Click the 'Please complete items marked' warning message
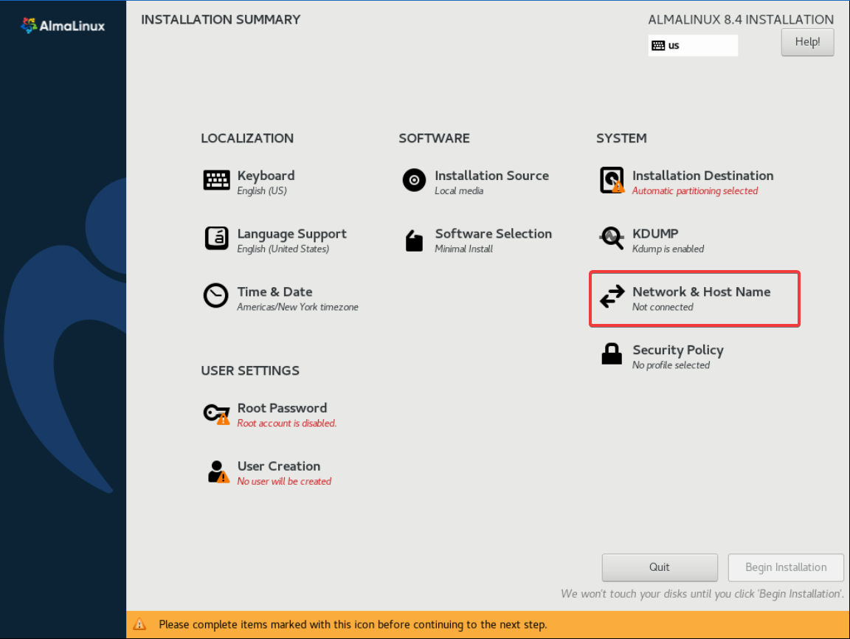 coord(353,624)
